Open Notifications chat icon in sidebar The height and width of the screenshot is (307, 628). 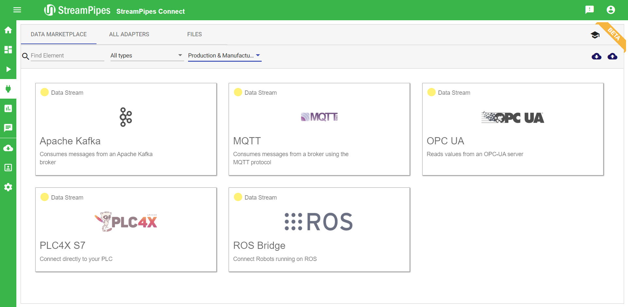pyautogui.click(x=8, y=128)
